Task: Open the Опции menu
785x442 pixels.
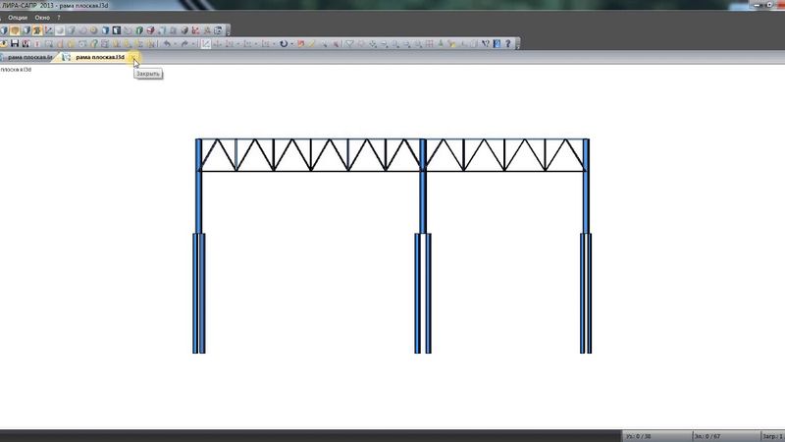Action: [x=18, y=18]
